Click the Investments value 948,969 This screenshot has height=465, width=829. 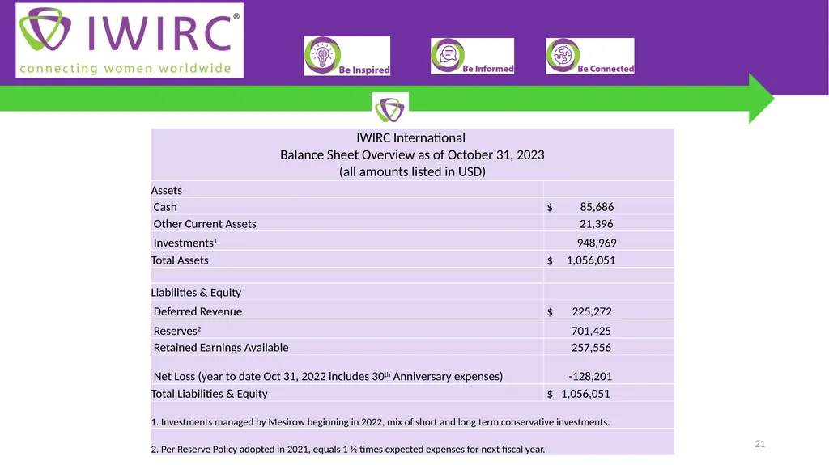click(597, 243)
